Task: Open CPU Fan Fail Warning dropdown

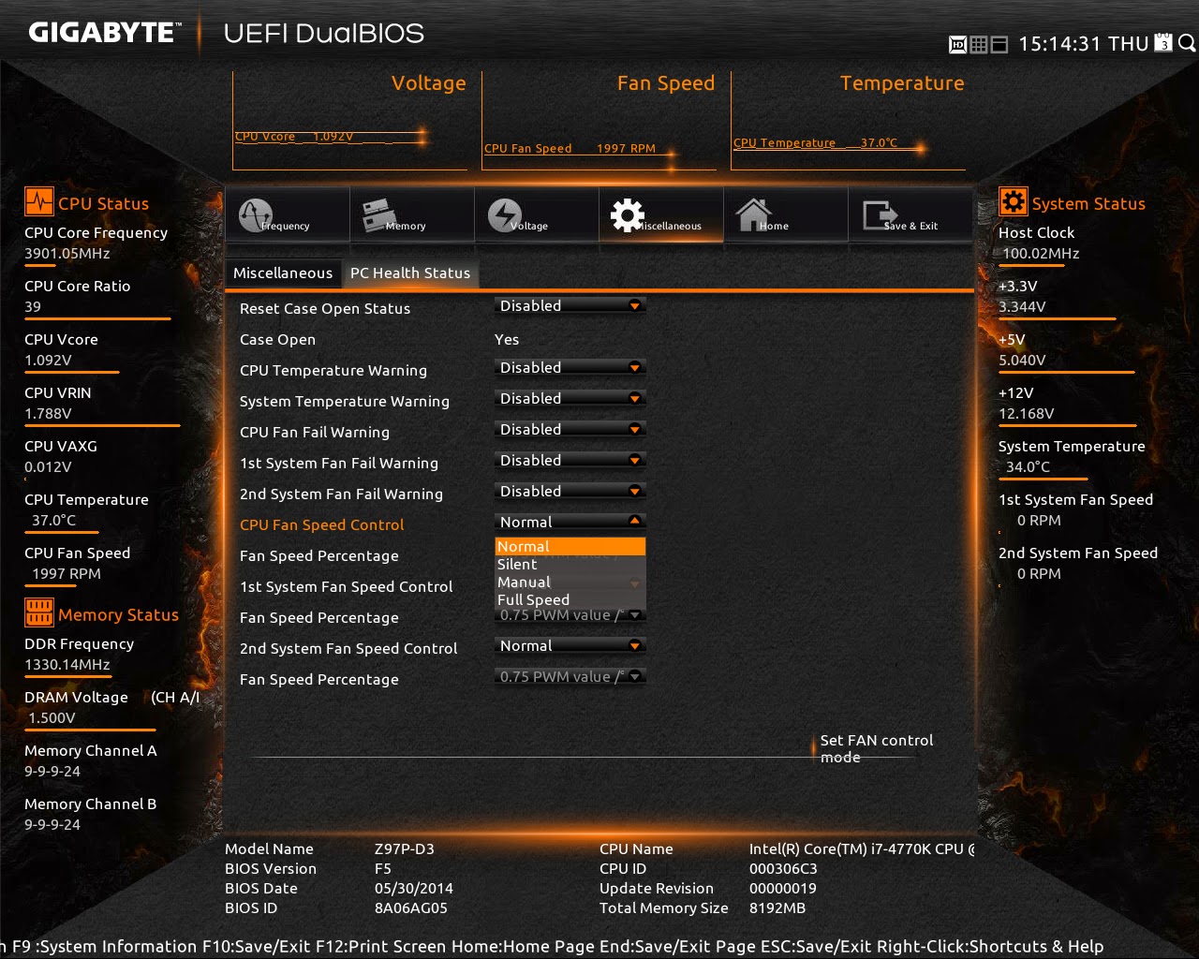Action: [x=570, y=430]
